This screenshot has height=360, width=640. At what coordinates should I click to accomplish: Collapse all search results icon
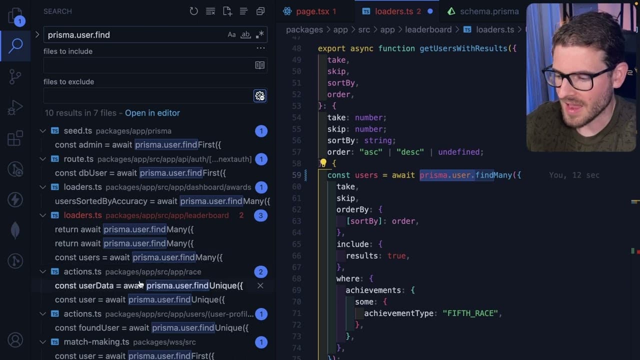tap(260, 11)
